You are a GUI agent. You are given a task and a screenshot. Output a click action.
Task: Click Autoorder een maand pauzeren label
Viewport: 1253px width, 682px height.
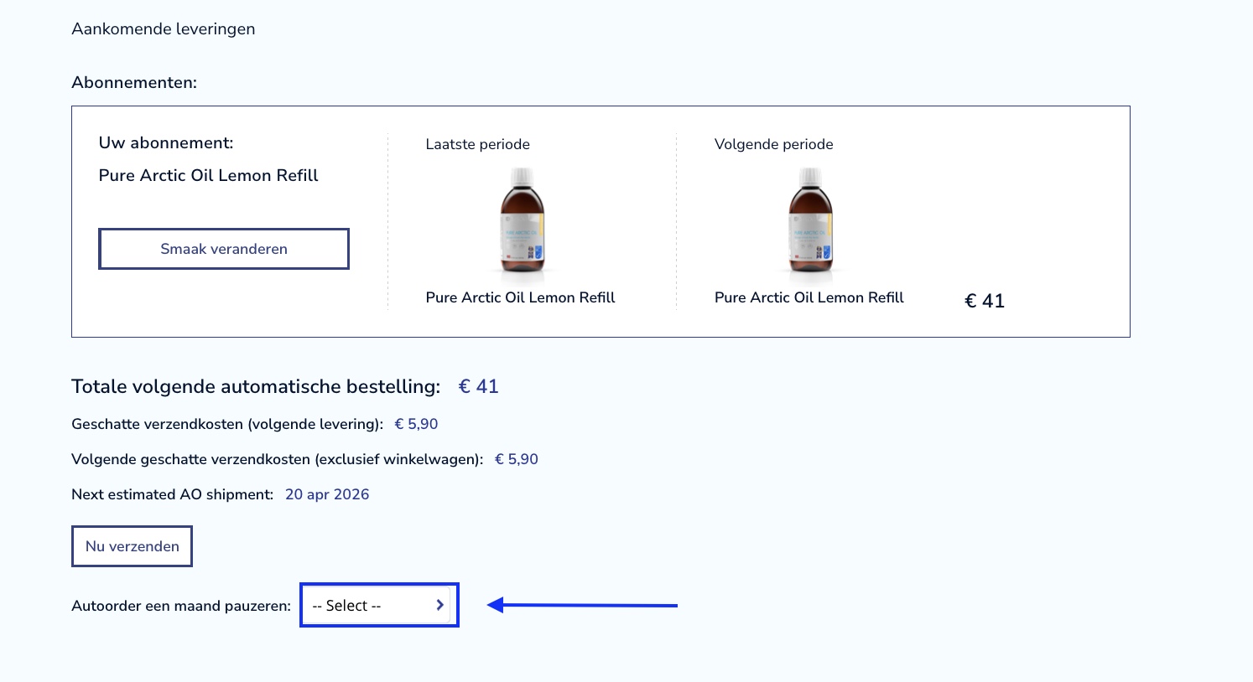(x=181, y=606)
